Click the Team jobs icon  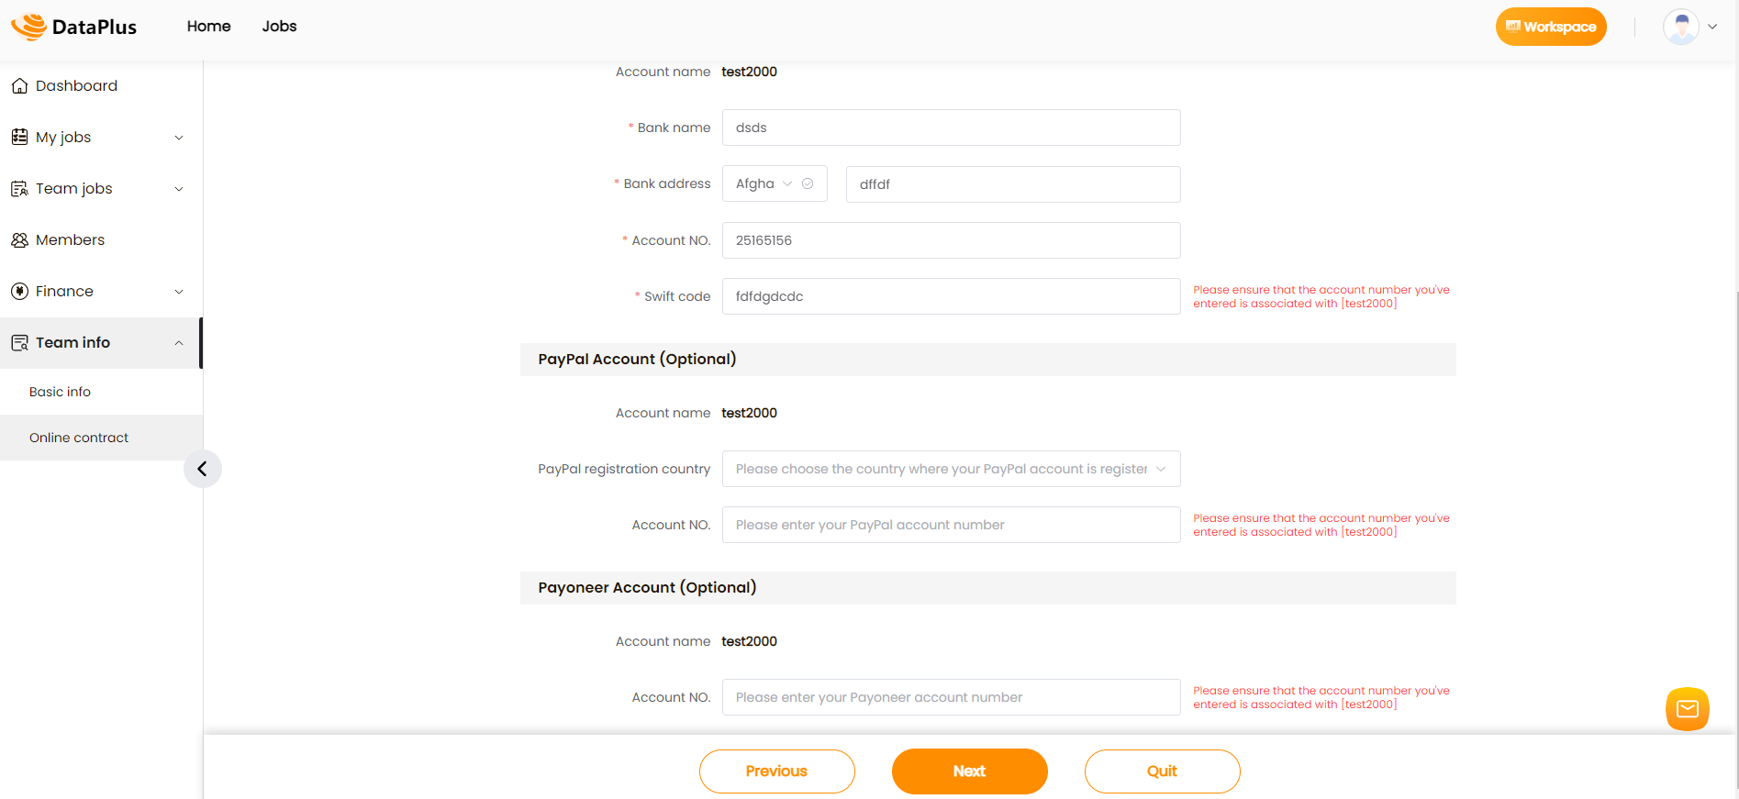tap(19, 189)
